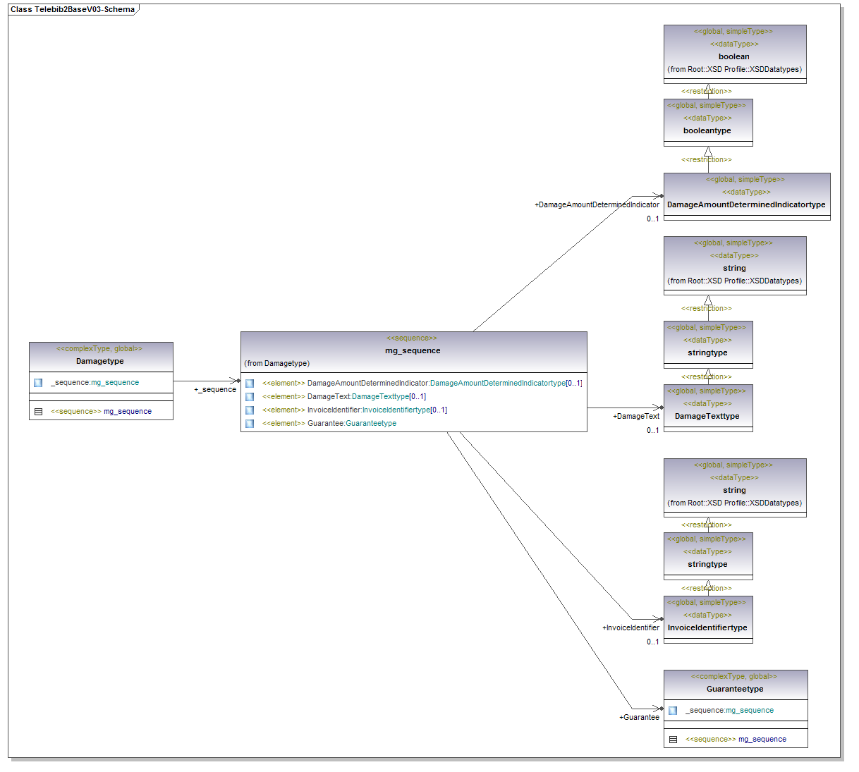The width and height of the screenshot is (859, 772).
Task: Select the icon before InvoiceIdentifier element row
Action: (x=250, y=410)
